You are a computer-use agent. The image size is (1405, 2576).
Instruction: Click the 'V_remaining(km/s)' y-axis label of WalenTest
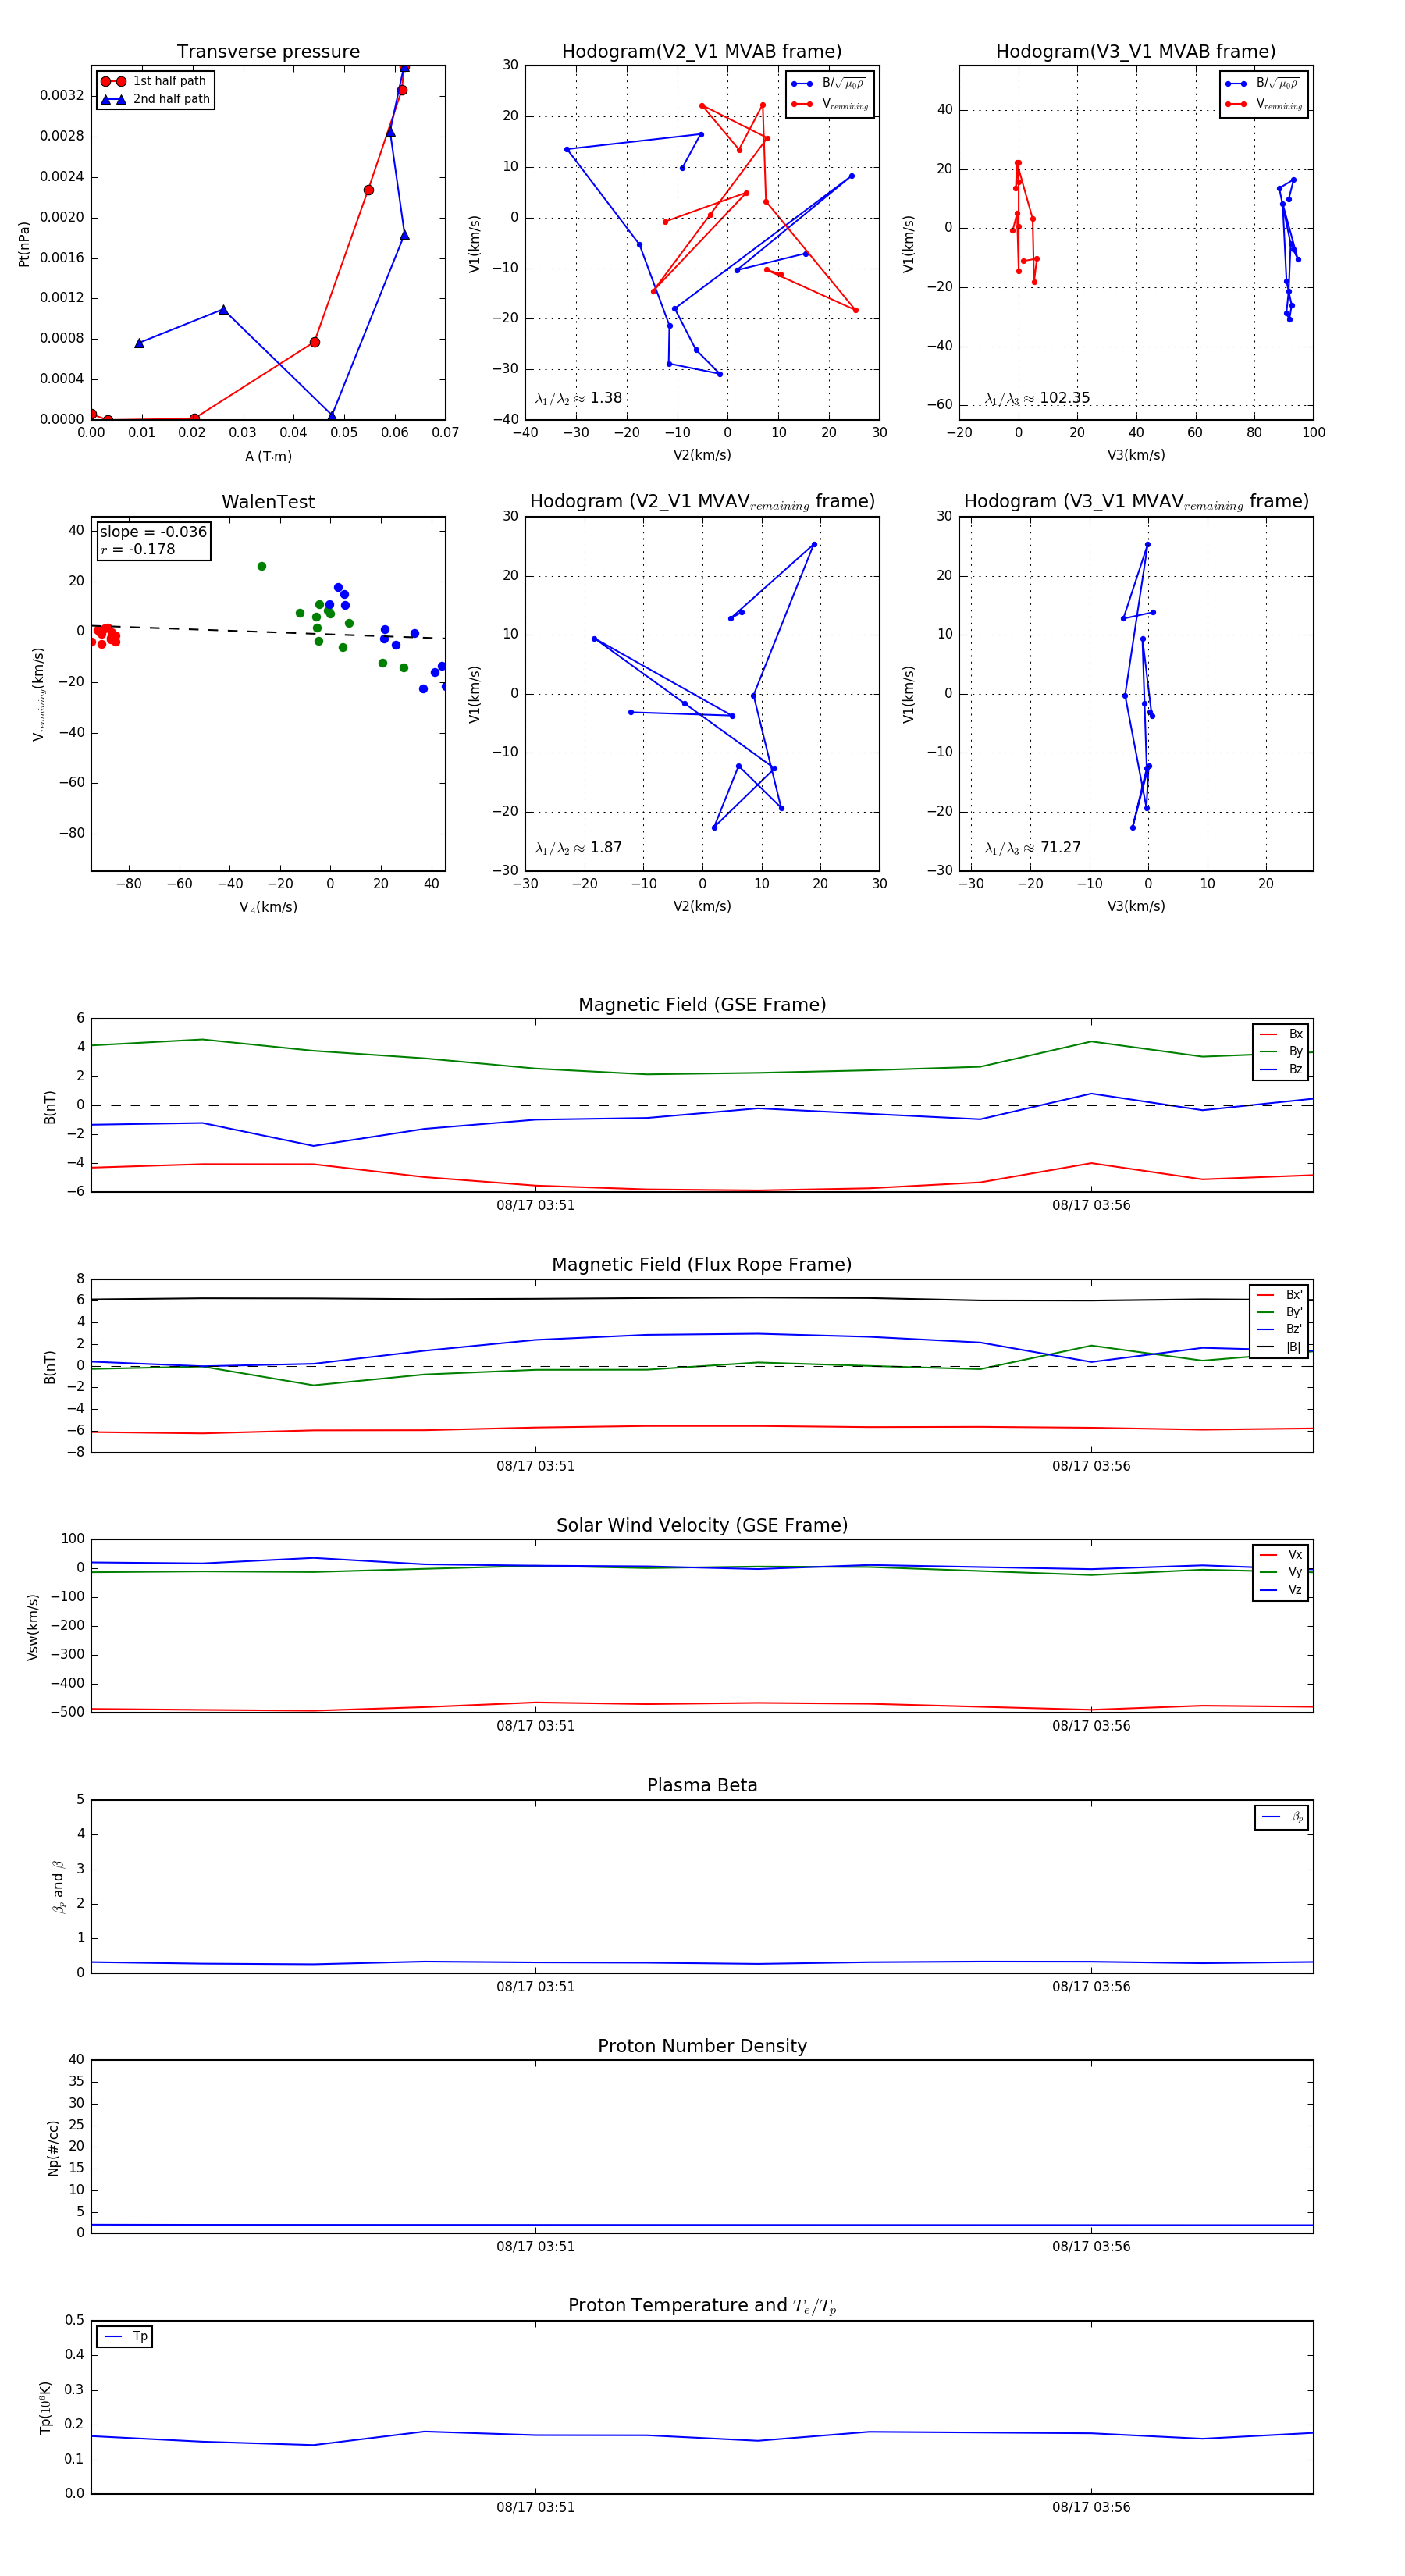(38, 694)
